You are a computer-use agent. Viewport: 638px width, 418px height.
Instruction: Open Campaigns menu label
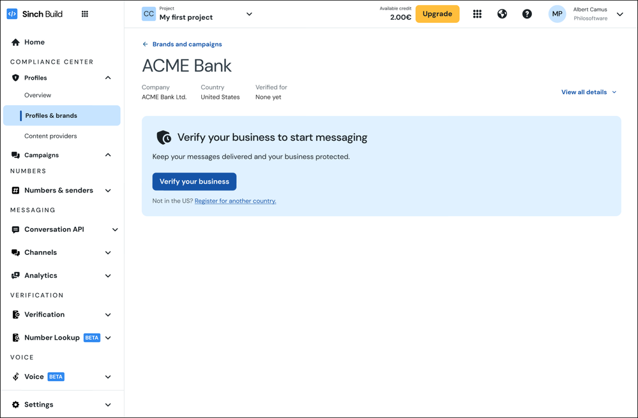tap(42, 155)
